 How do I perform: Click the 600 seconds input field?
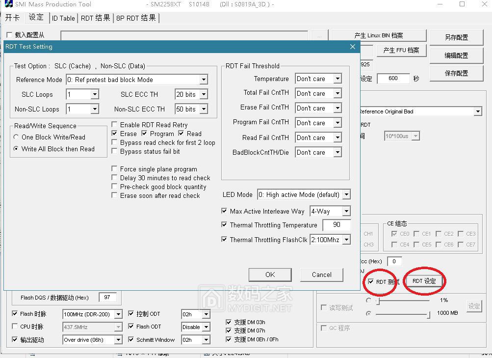[393, 78]
